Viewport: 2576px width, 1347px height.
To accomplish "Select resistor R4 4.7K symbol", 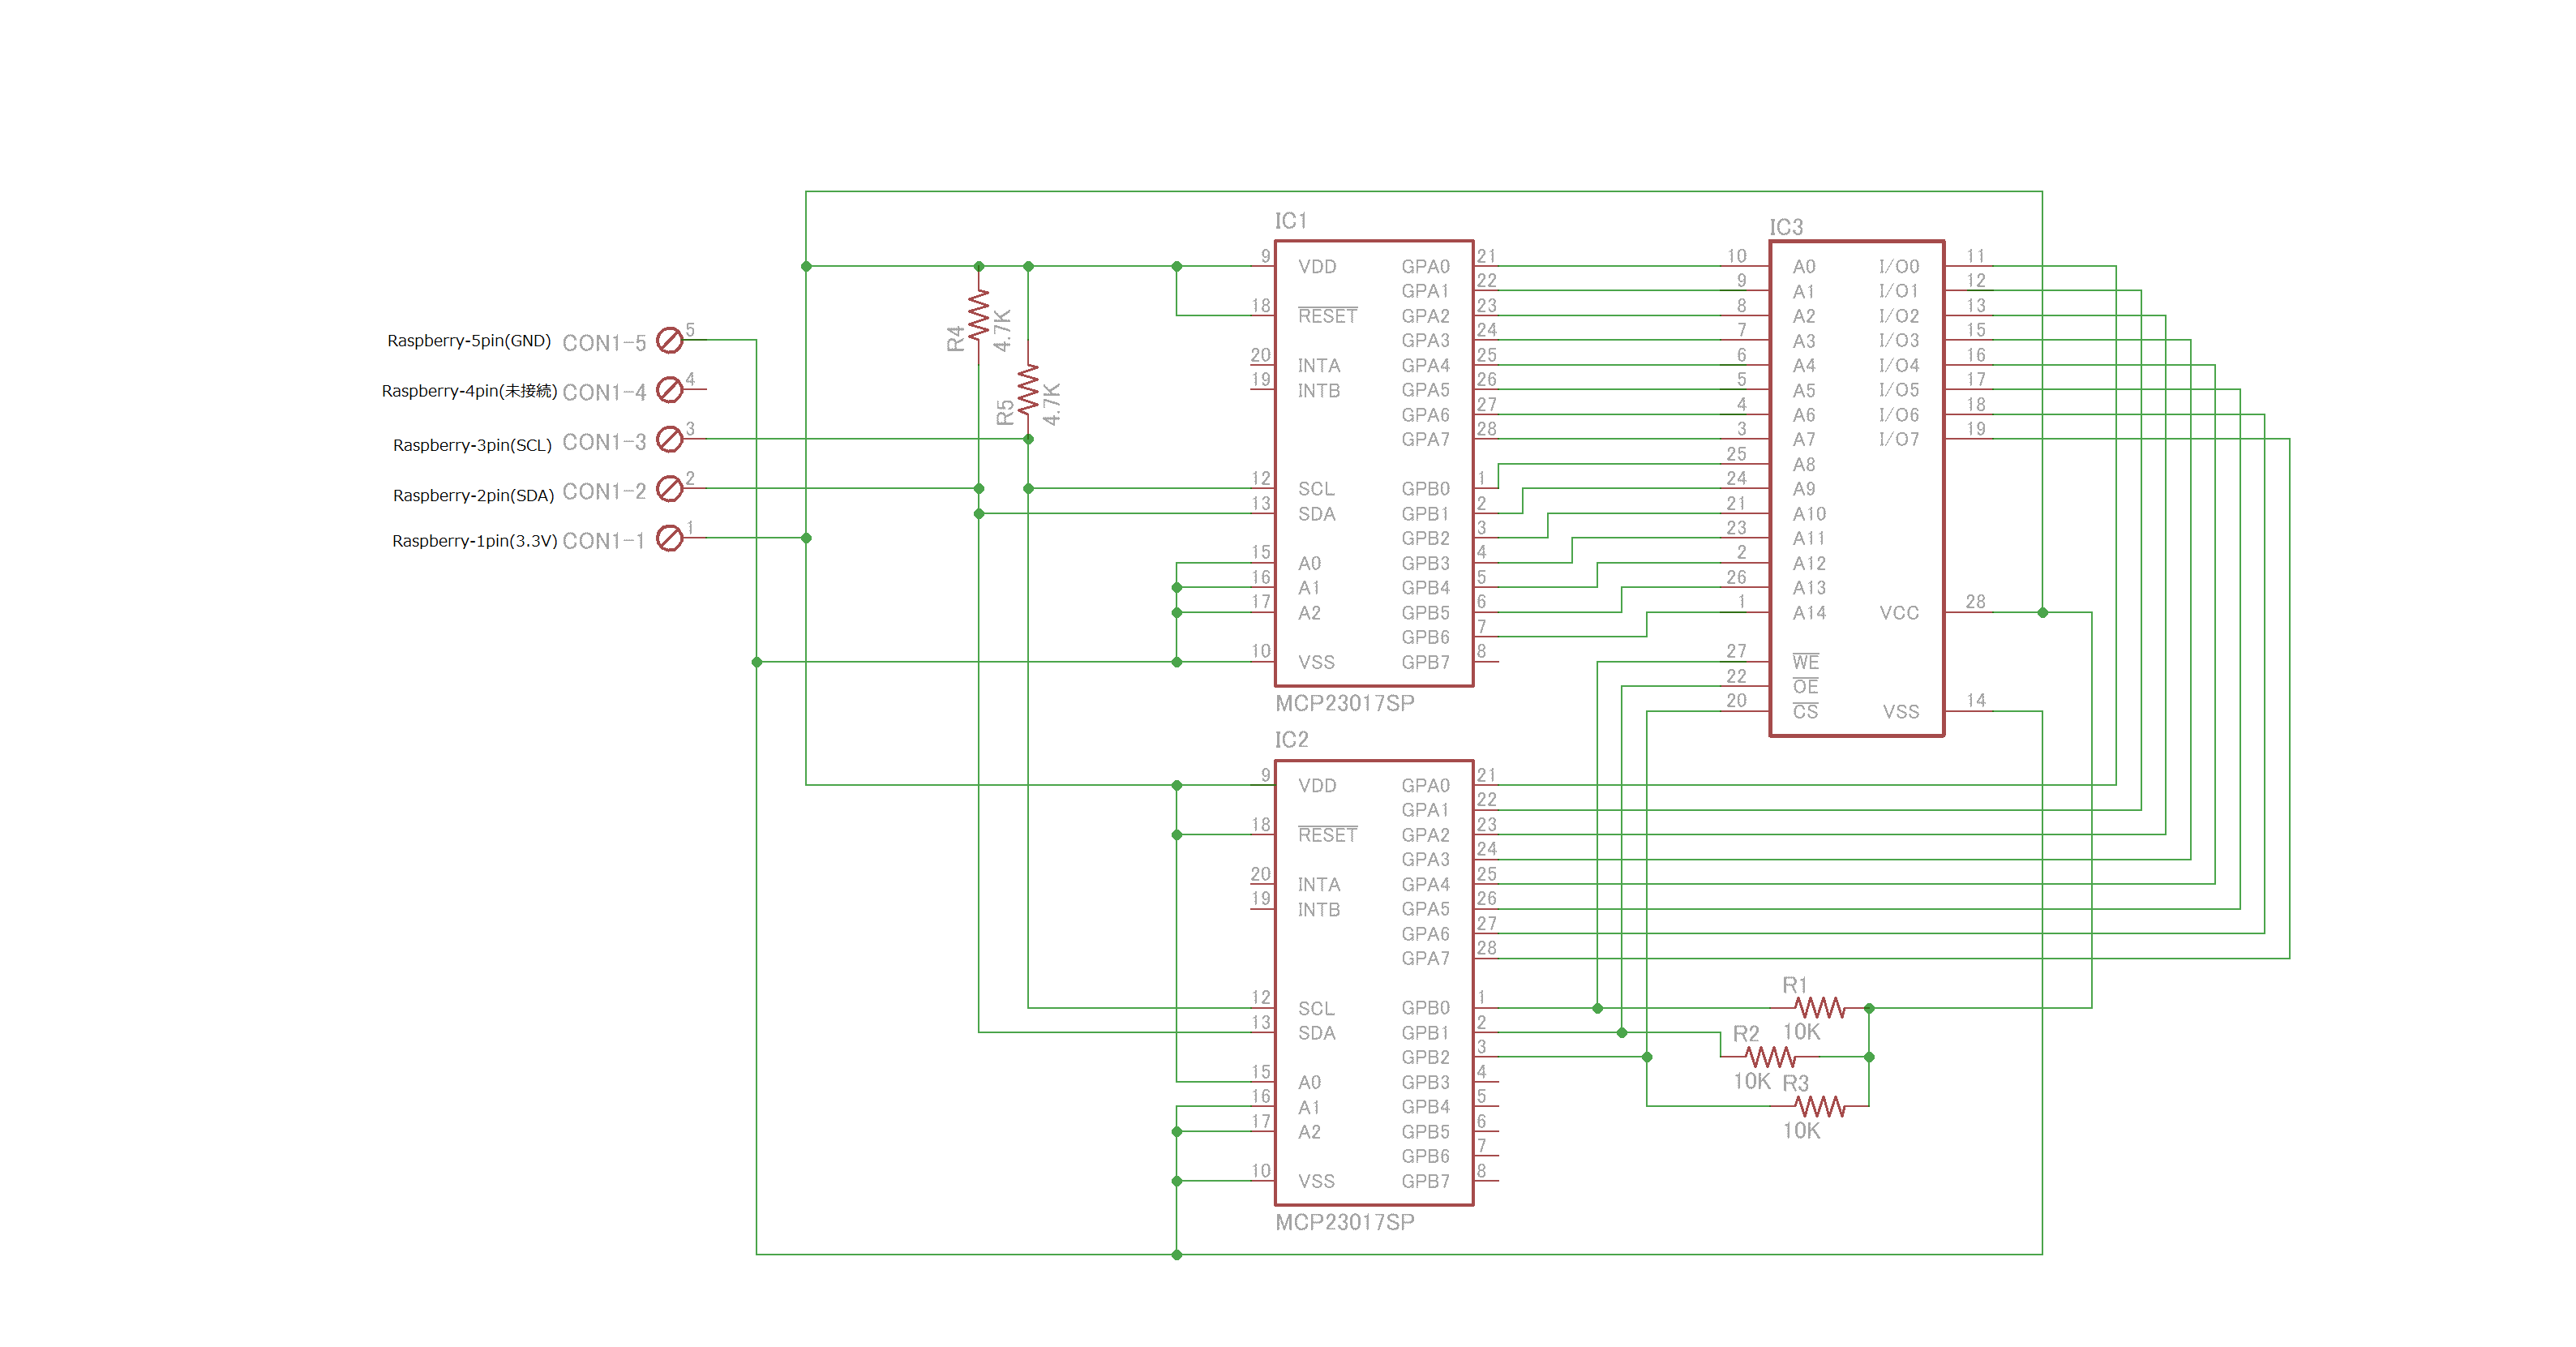I will (x=979, y=315).
